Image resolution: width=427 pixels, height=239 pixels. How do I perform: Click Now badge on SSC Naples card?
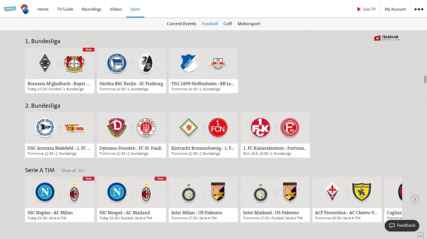pos(88,178)
